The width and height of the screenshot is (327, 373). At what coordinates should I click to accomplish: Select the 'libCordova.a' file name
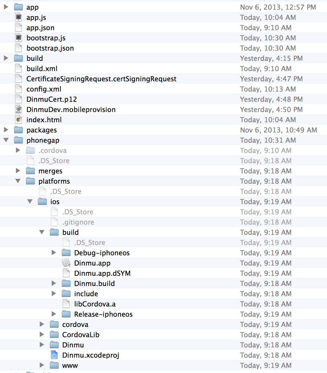pos(95,304)
